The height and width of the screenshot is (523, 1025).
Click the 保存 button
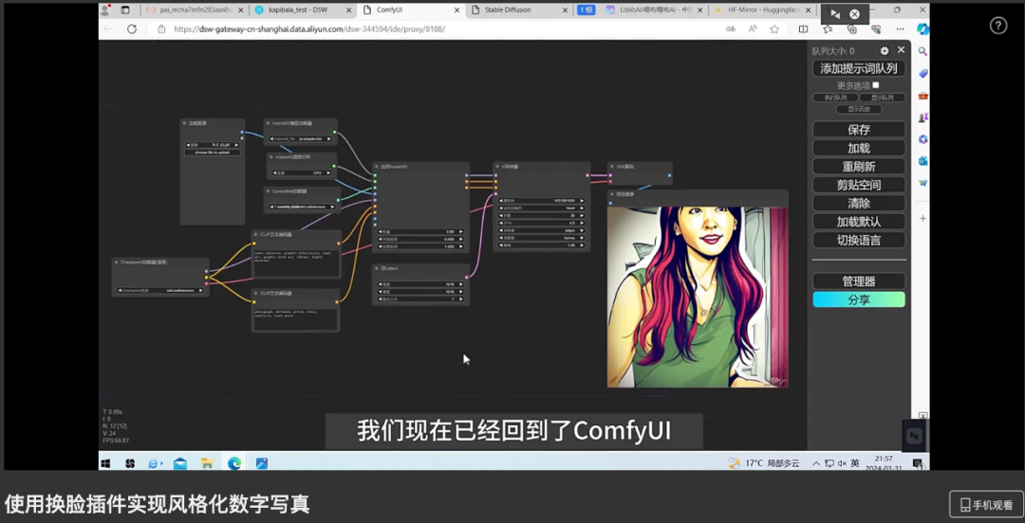(858, 129)
